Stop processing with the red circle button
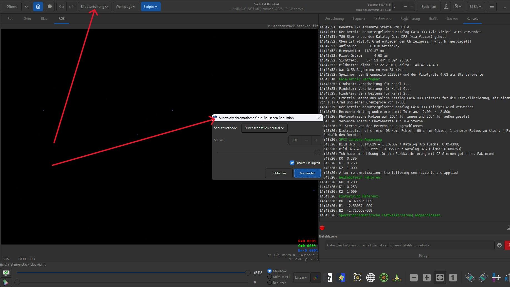 322,228
